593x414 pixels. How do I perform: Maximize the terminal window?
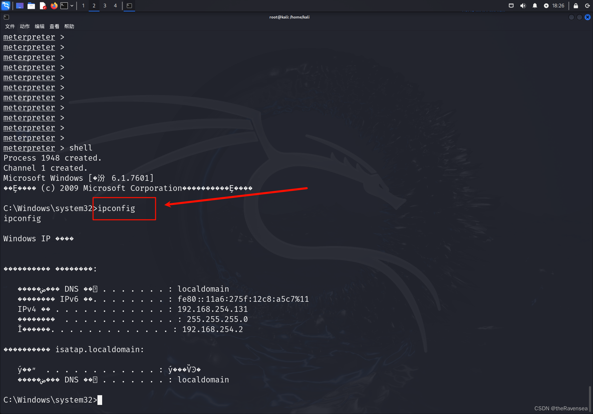[x=580, y=17]
